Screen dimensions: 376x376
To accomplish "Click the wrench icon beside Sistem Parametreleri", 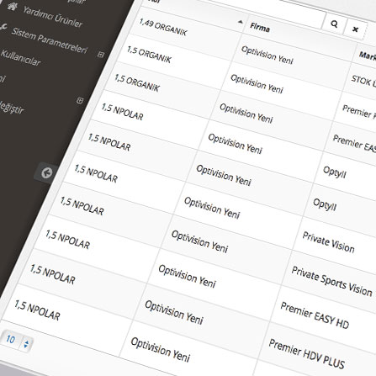I will [x=3, y=27].
